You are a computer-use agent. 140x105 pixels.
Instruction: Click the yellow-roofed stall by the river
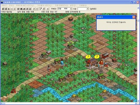click(x=105, y=92)
